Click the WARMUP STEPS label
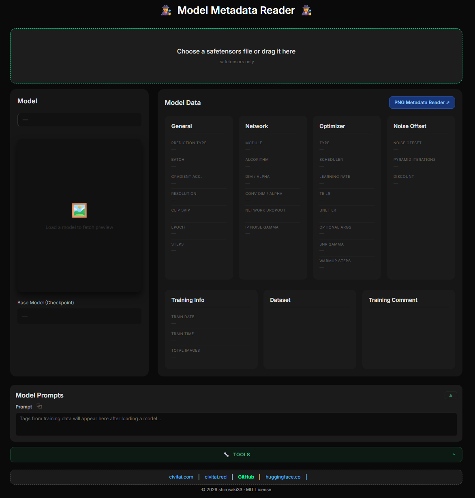This screenshot has height=498, width=475. (x=335, y=261)
